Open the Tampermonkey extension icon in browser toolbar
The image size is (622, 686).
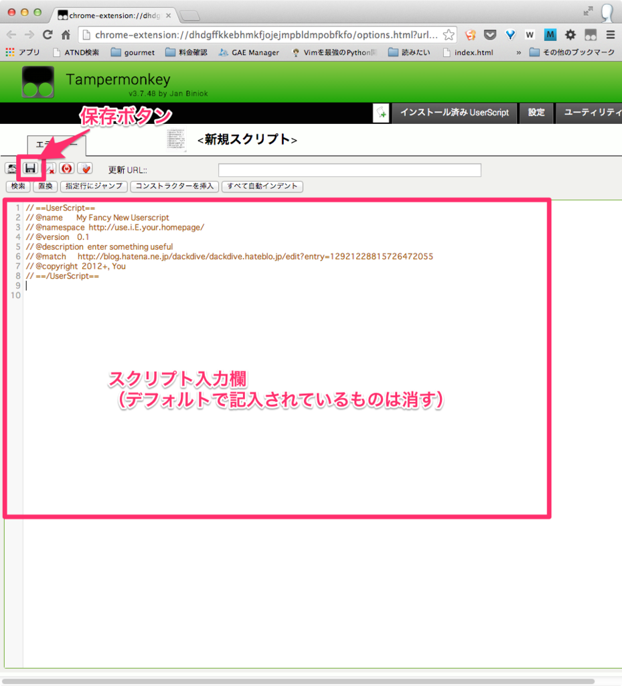(x=591, y=35)
